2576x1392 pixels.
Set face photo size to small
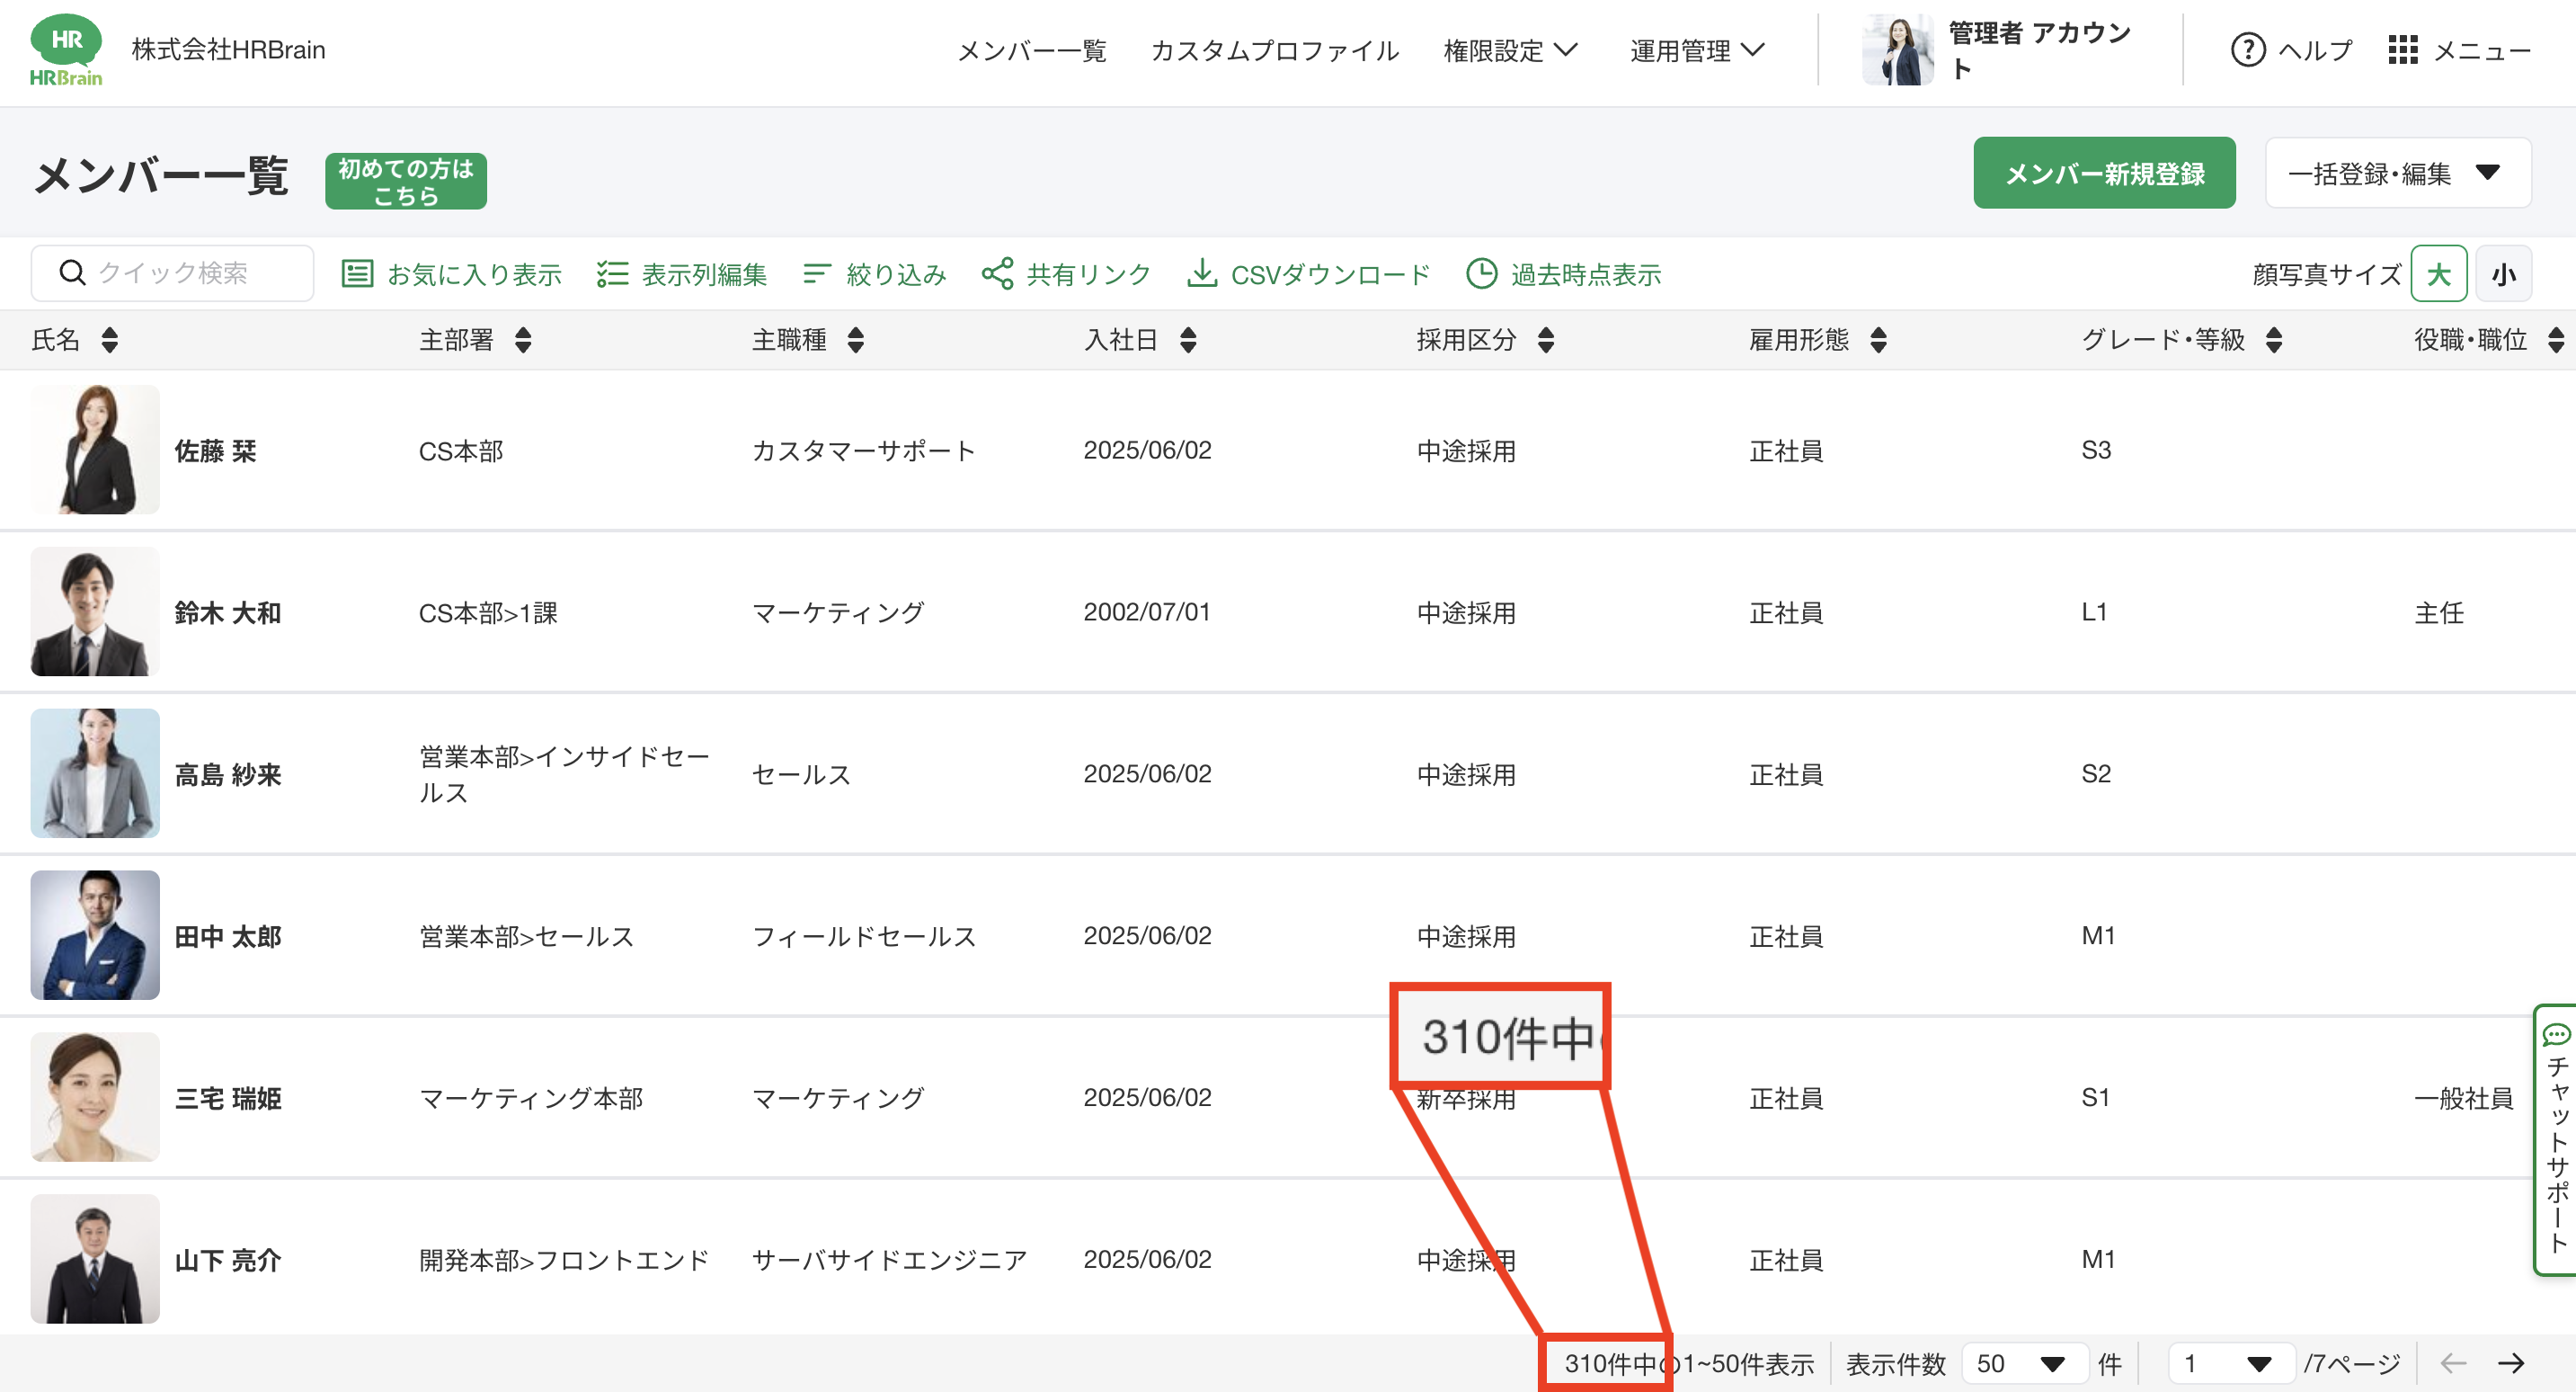2503,273
